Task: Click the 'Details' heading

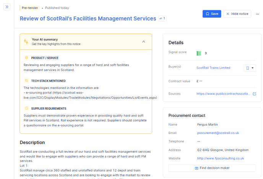Action: click(176, 42)
